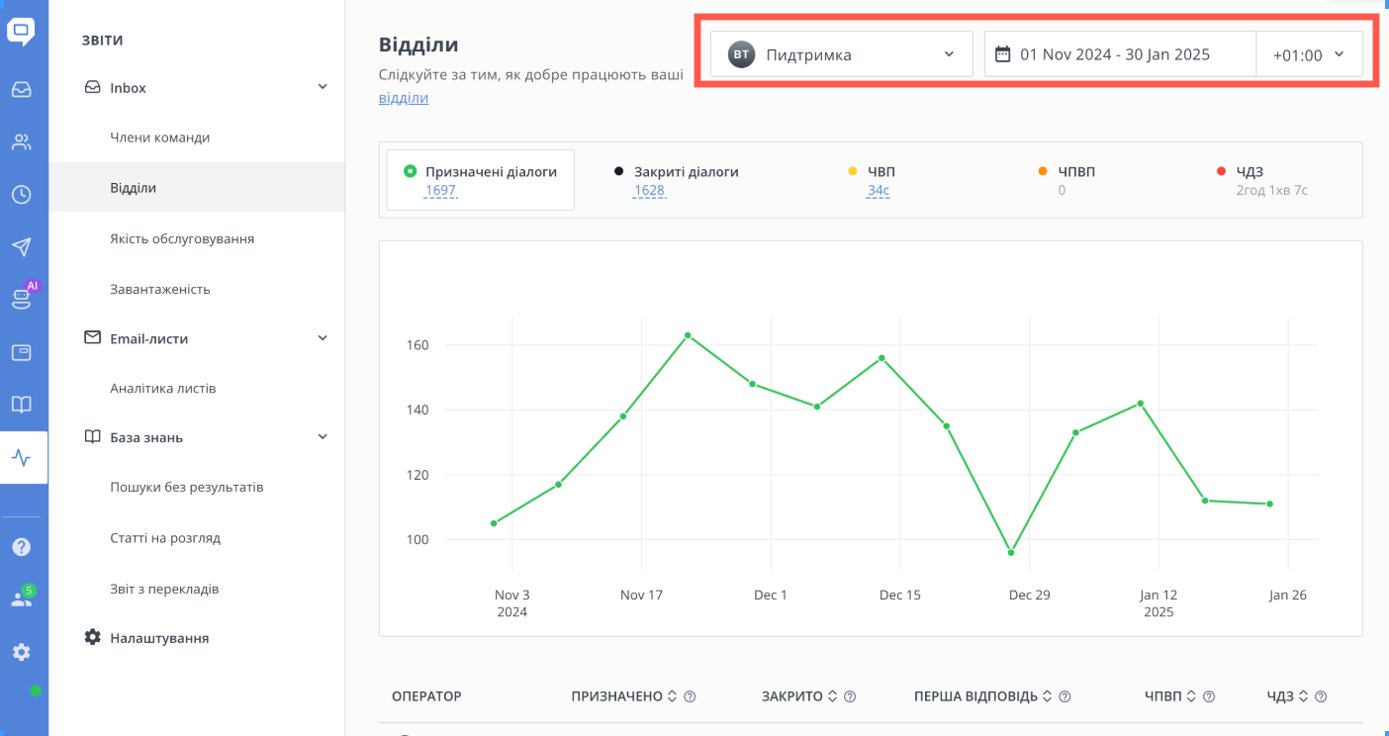Click the 1697 assigned dialogs value link

pyautogui.click(x=440, y=190)
